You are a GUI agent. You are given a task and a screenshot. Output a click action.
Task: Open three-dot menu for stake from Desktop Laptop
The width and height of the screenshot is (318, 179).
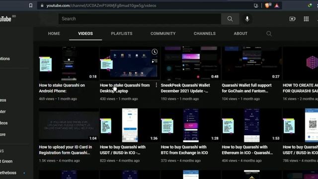[x=156, y=85]
